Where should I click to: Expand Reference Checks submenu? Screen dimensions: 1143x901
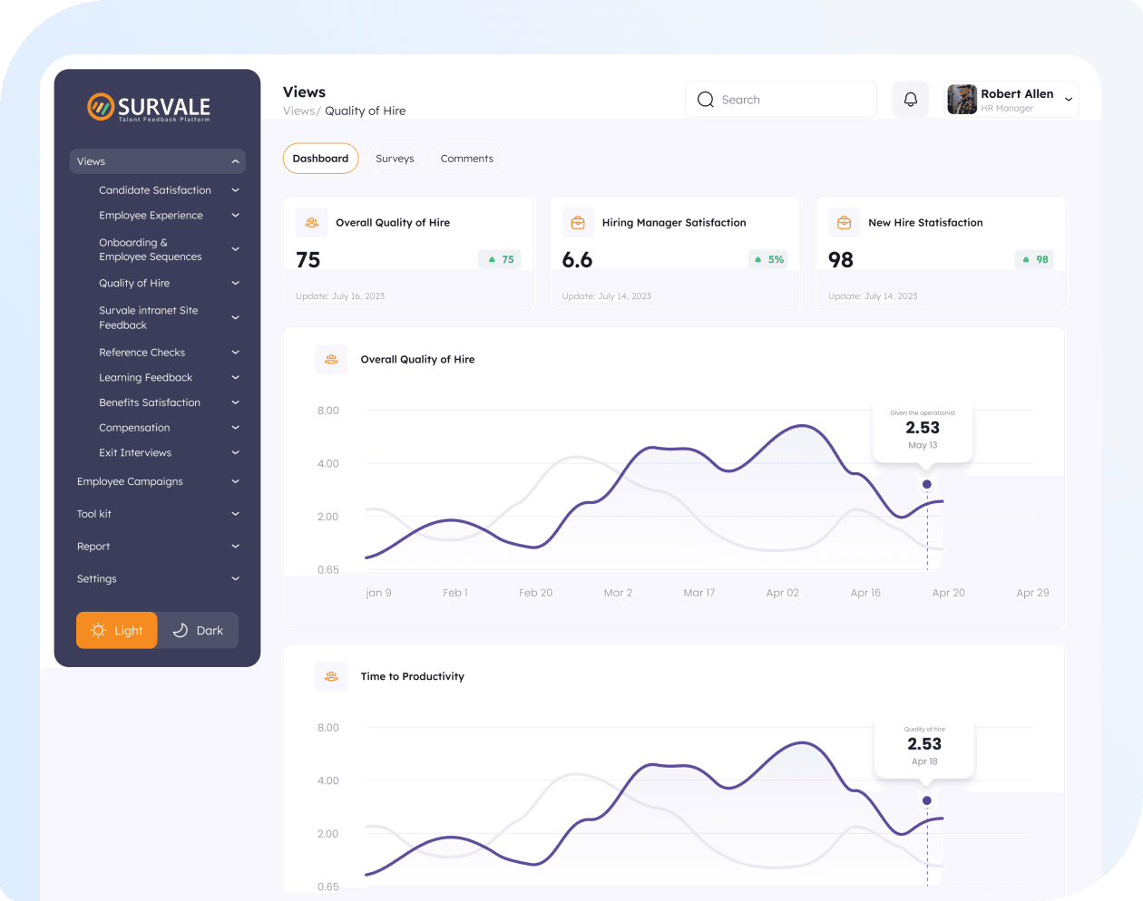[x=236, y=353]
